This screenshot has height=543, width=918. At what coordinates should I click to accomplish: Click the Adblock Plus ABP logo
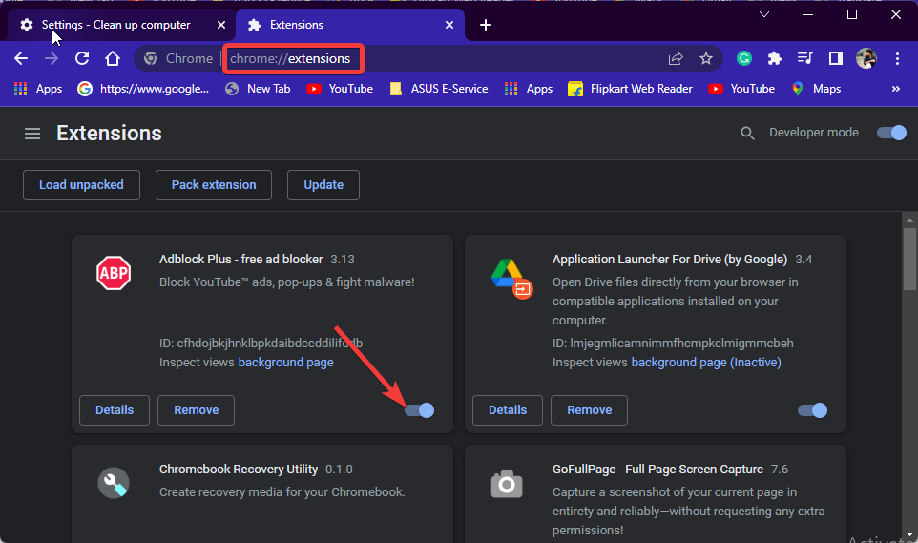click(114, 273)
